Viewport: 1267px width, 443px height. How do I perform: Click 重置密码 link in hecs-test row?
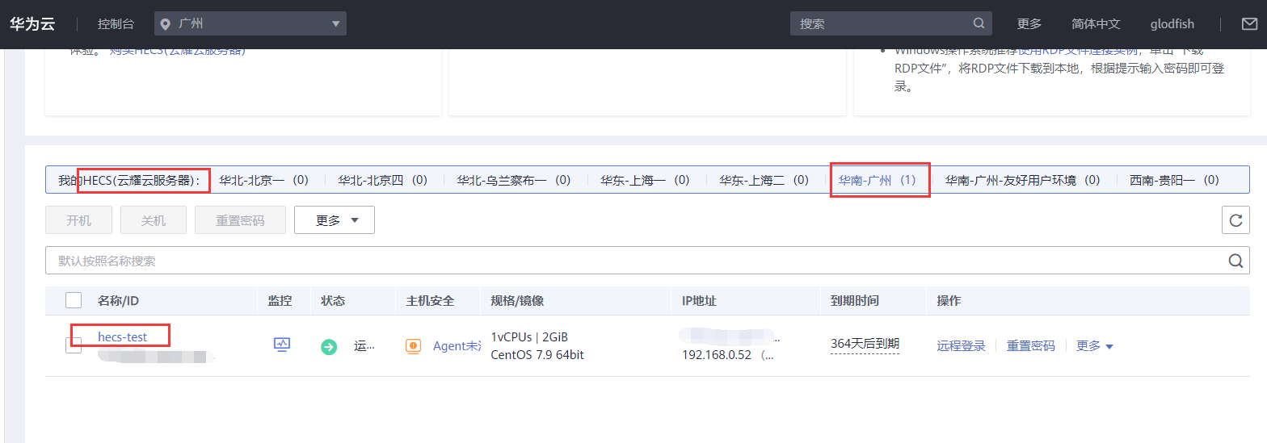(1030, 345)
